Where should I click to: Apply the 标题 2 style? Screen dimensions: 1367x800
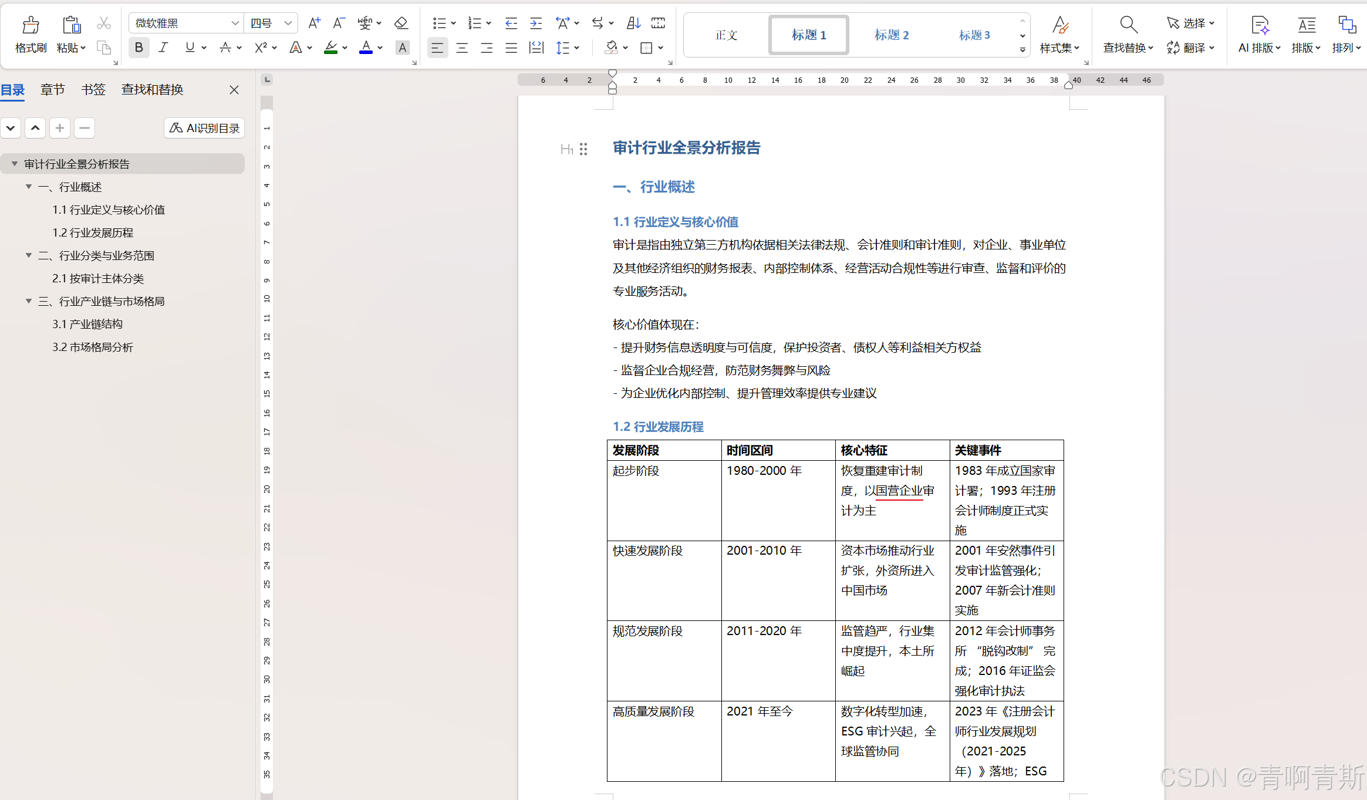click(x=891, y=35)
